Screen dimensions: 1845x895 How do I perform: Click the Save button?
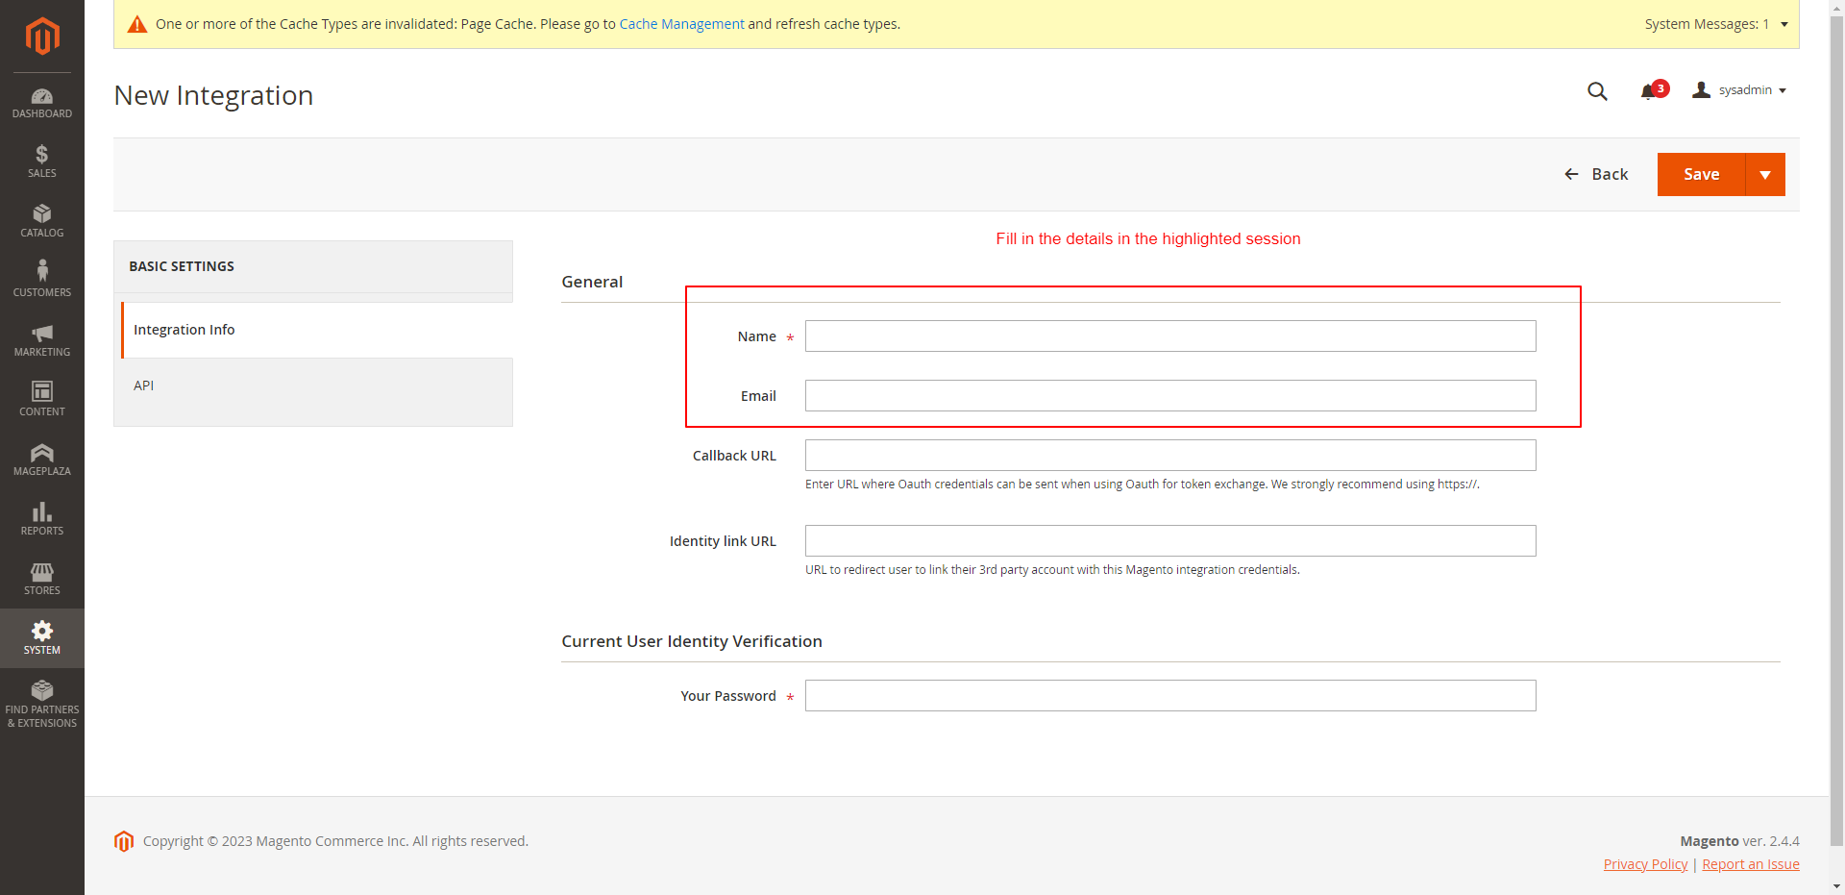click(x=1701, y=174)
